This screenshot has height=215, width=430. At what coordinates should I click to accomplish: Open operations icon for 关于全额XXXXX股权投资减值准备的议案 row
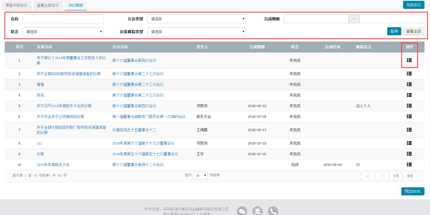point(409,74)
